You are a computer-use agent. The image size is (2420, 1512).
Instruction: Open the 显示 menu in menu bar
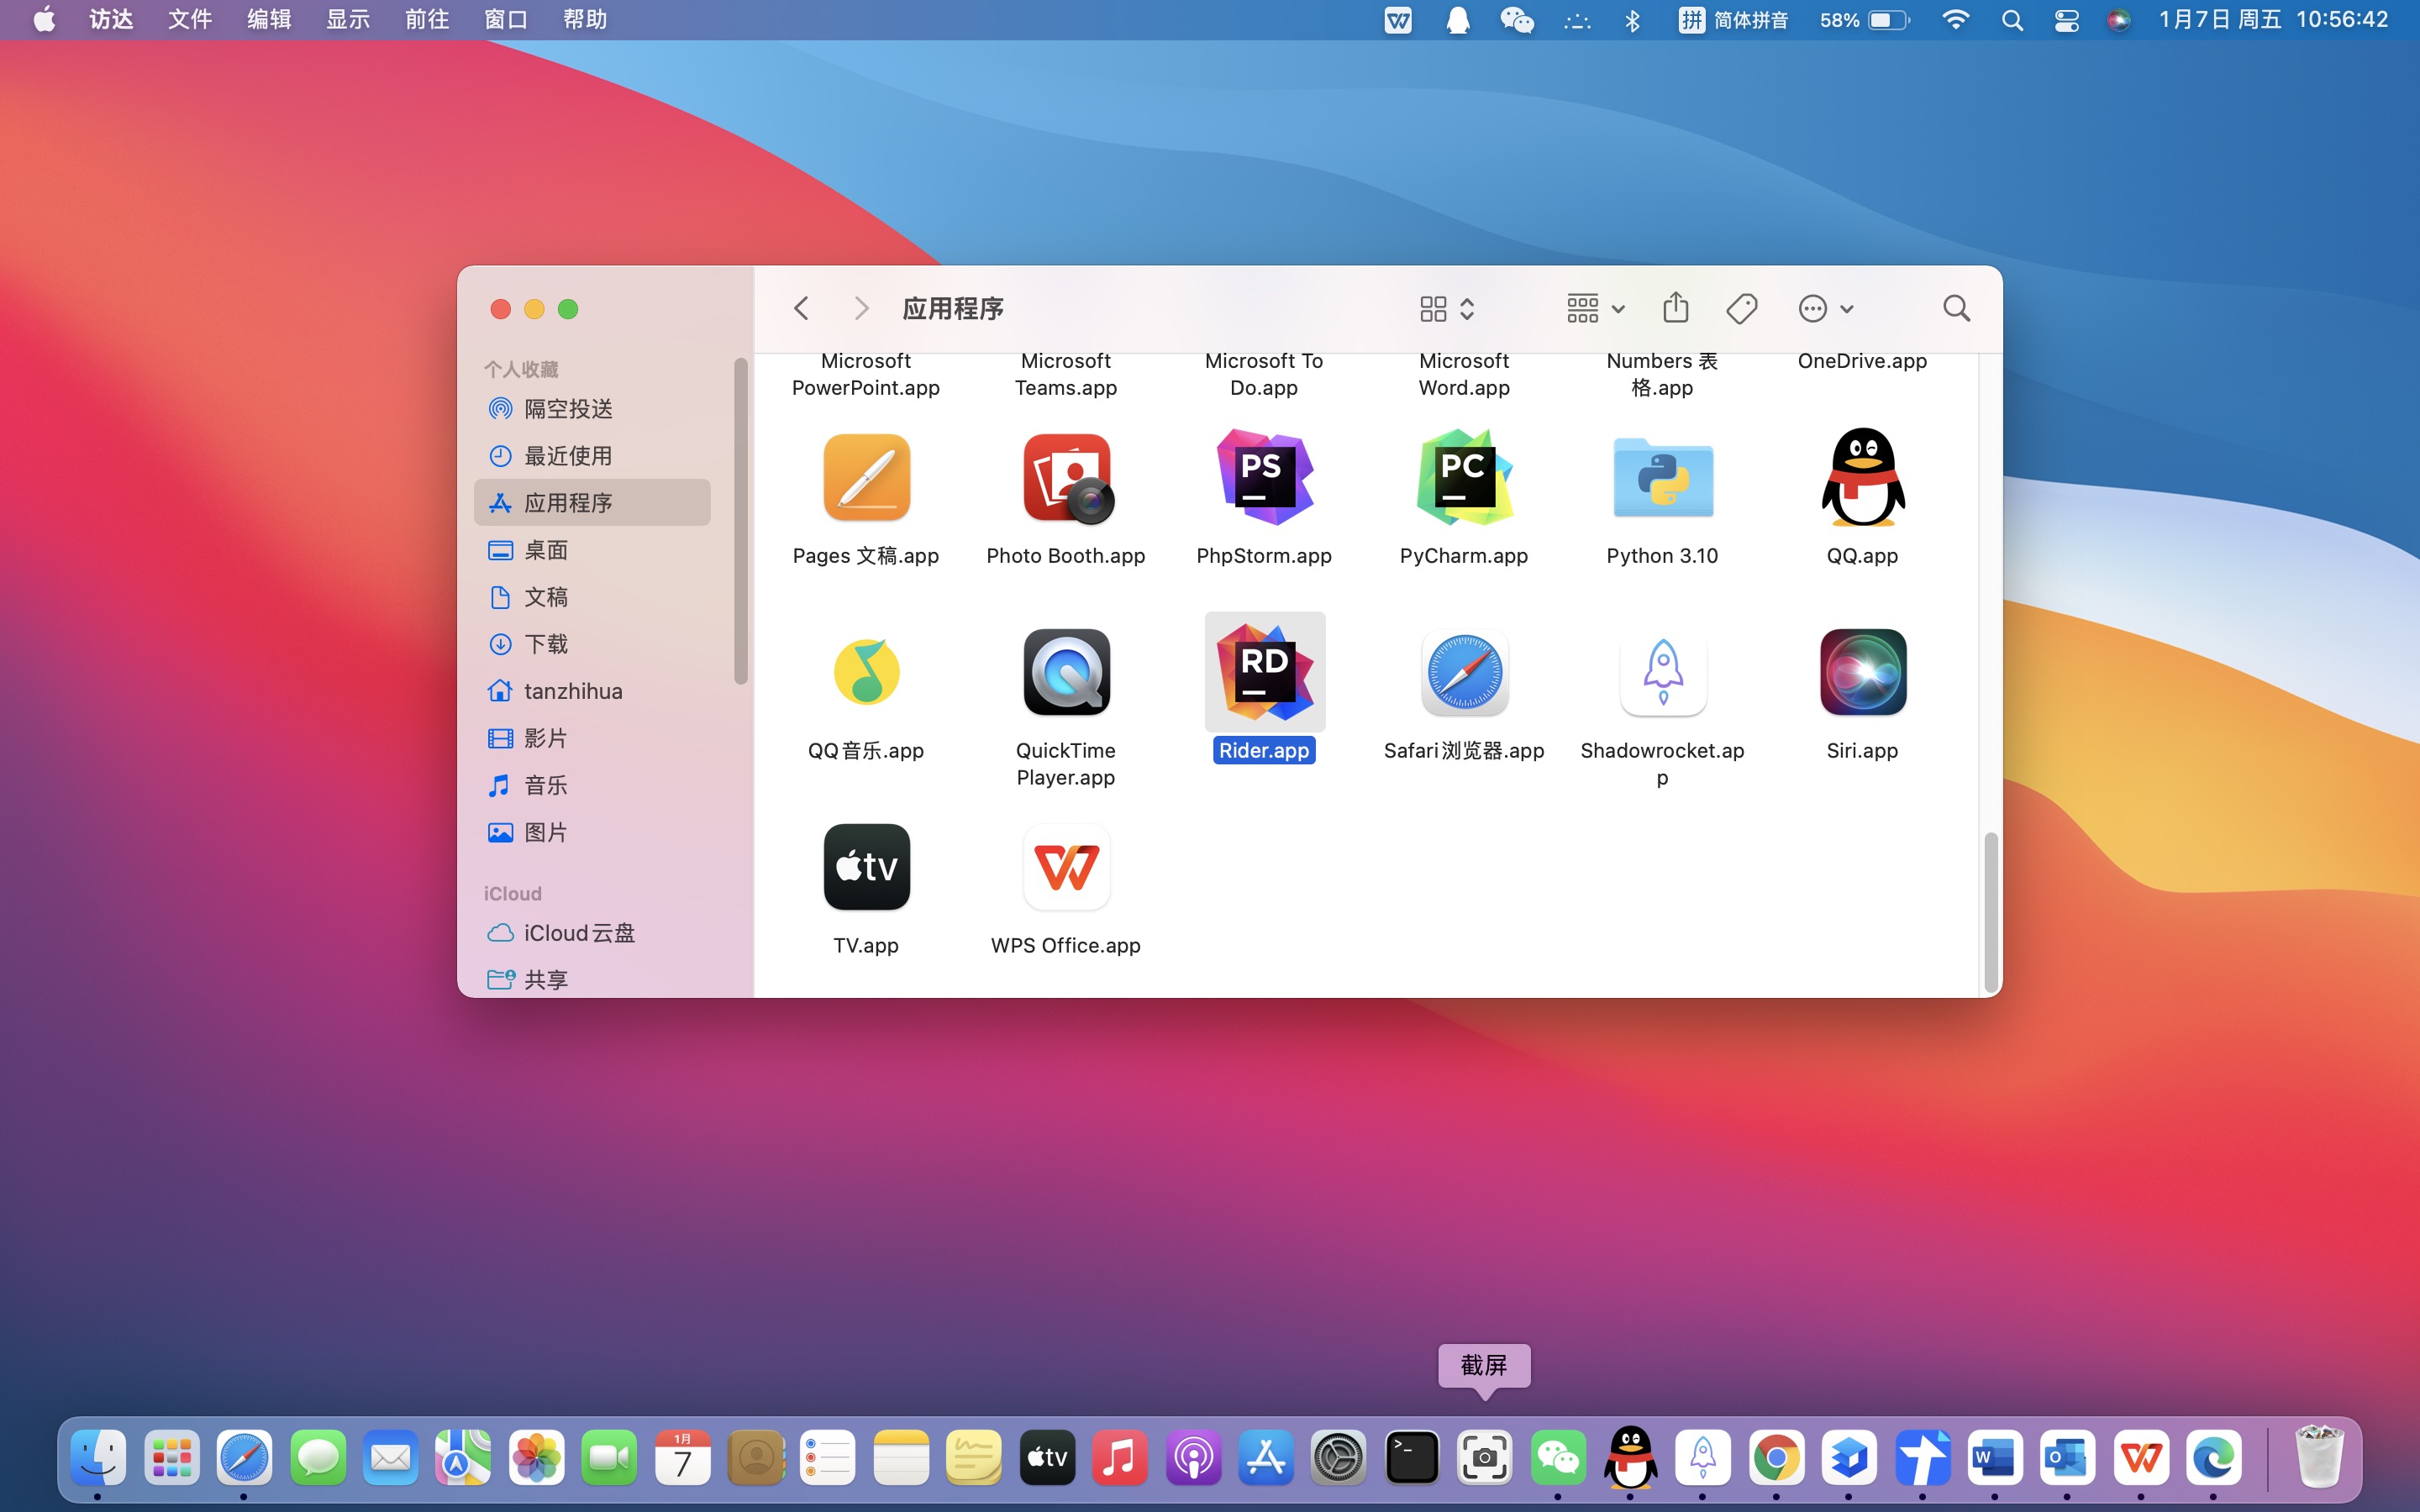pos(347,20)
